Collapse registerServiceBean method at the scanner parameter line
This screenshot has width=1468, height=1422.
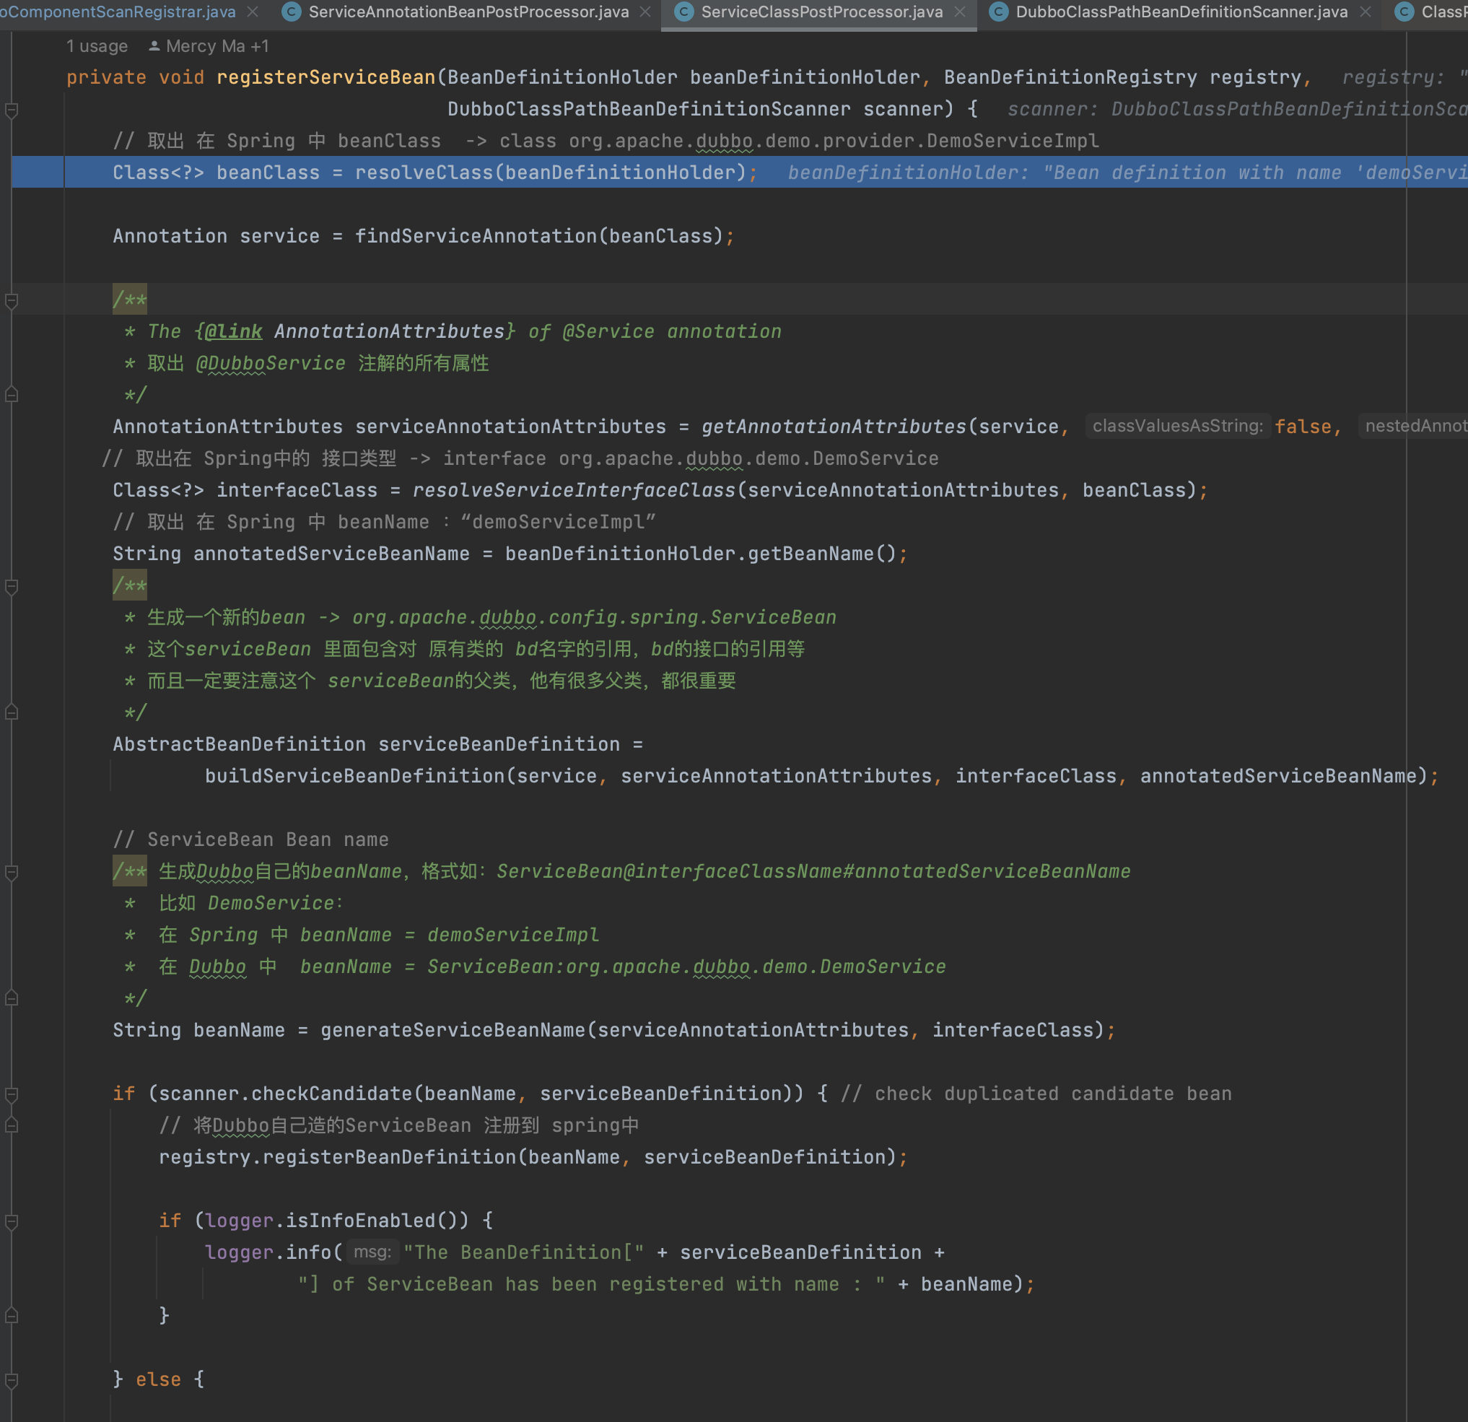click(x=12, y=110)
